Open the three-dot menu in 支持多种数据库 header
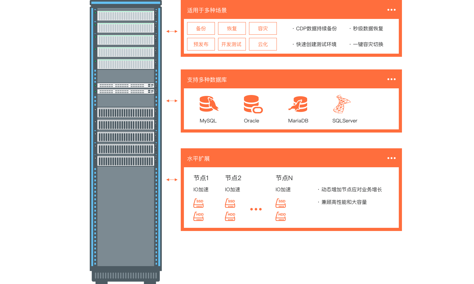 coord(392,79)
